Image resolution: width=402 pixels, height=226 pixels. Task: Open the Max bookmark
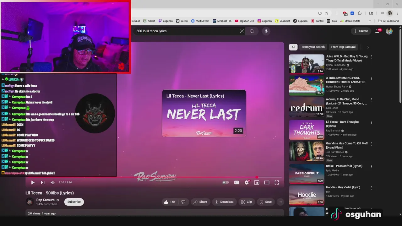(332, 21)
